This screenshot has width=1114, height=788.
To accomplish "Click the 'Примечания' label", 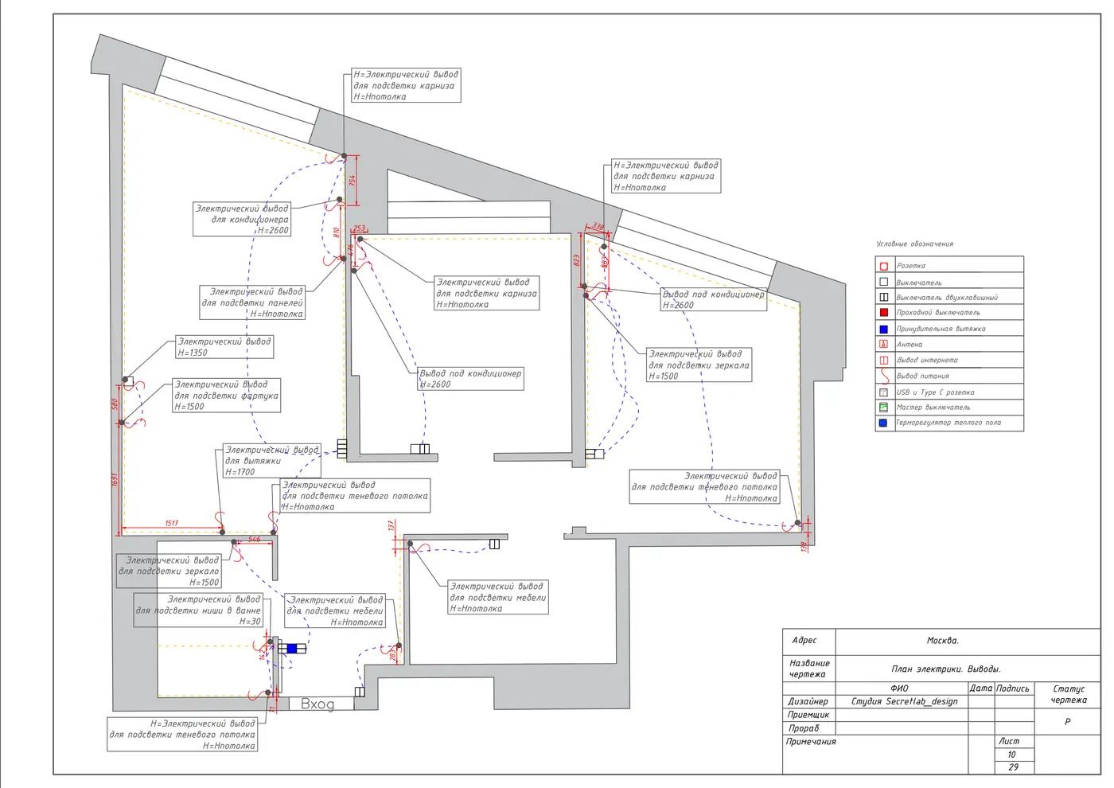I will click(x=811, y=742).
